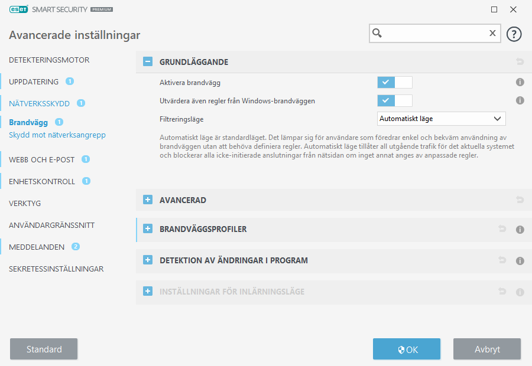This screenshot has height=366, width=532.
Task: Click the Avancerade inställningar heading
Action: (74, 35)
